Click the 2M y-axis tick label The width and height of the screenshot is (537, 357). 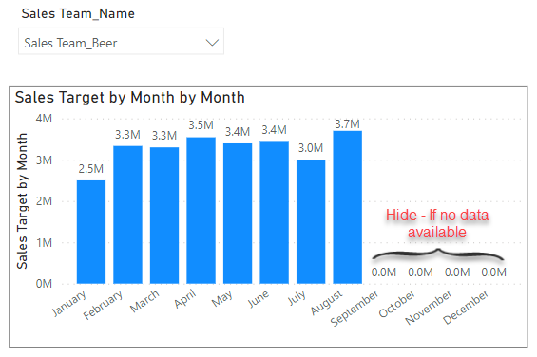point(44,201)
